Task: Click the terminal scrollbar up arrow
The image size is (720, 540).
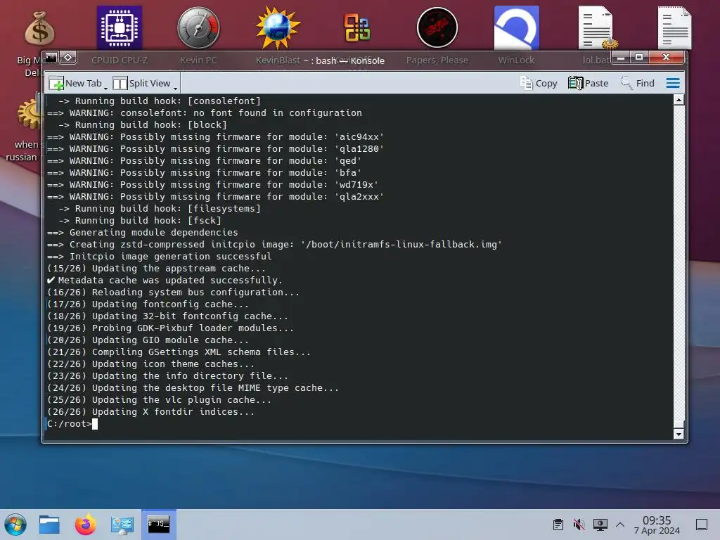Action: (x=679, y=100)
